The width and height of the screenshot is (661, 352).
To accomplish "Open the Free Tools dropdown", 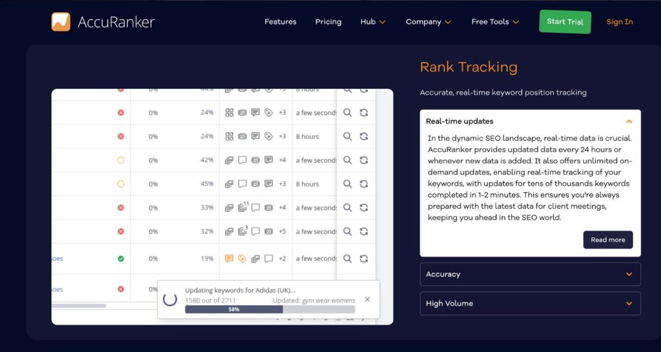I will pyautogui.click(x=495, y=22).
